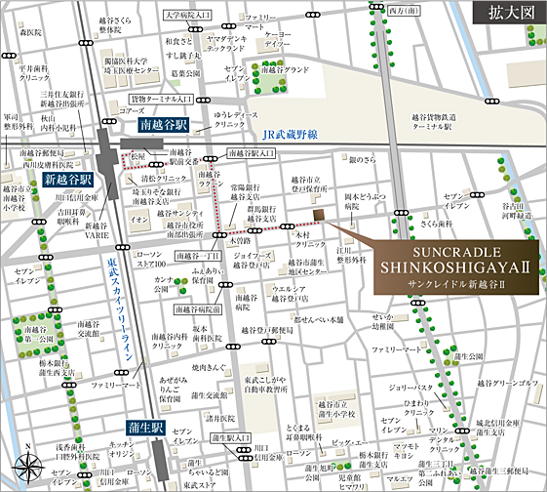547x492 pixels.
Task: Click the 江川整形外科 label
Action: click(351, 255)
